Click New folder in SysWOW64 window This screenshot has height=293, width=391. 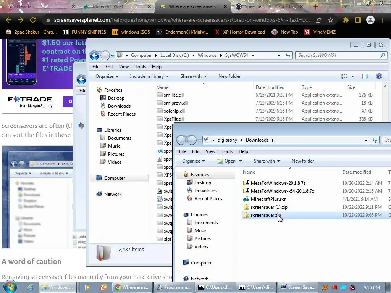229,76
